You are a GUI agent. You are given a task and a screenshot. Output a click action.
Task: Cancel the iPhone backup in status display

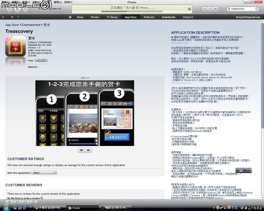coord(189,9)
